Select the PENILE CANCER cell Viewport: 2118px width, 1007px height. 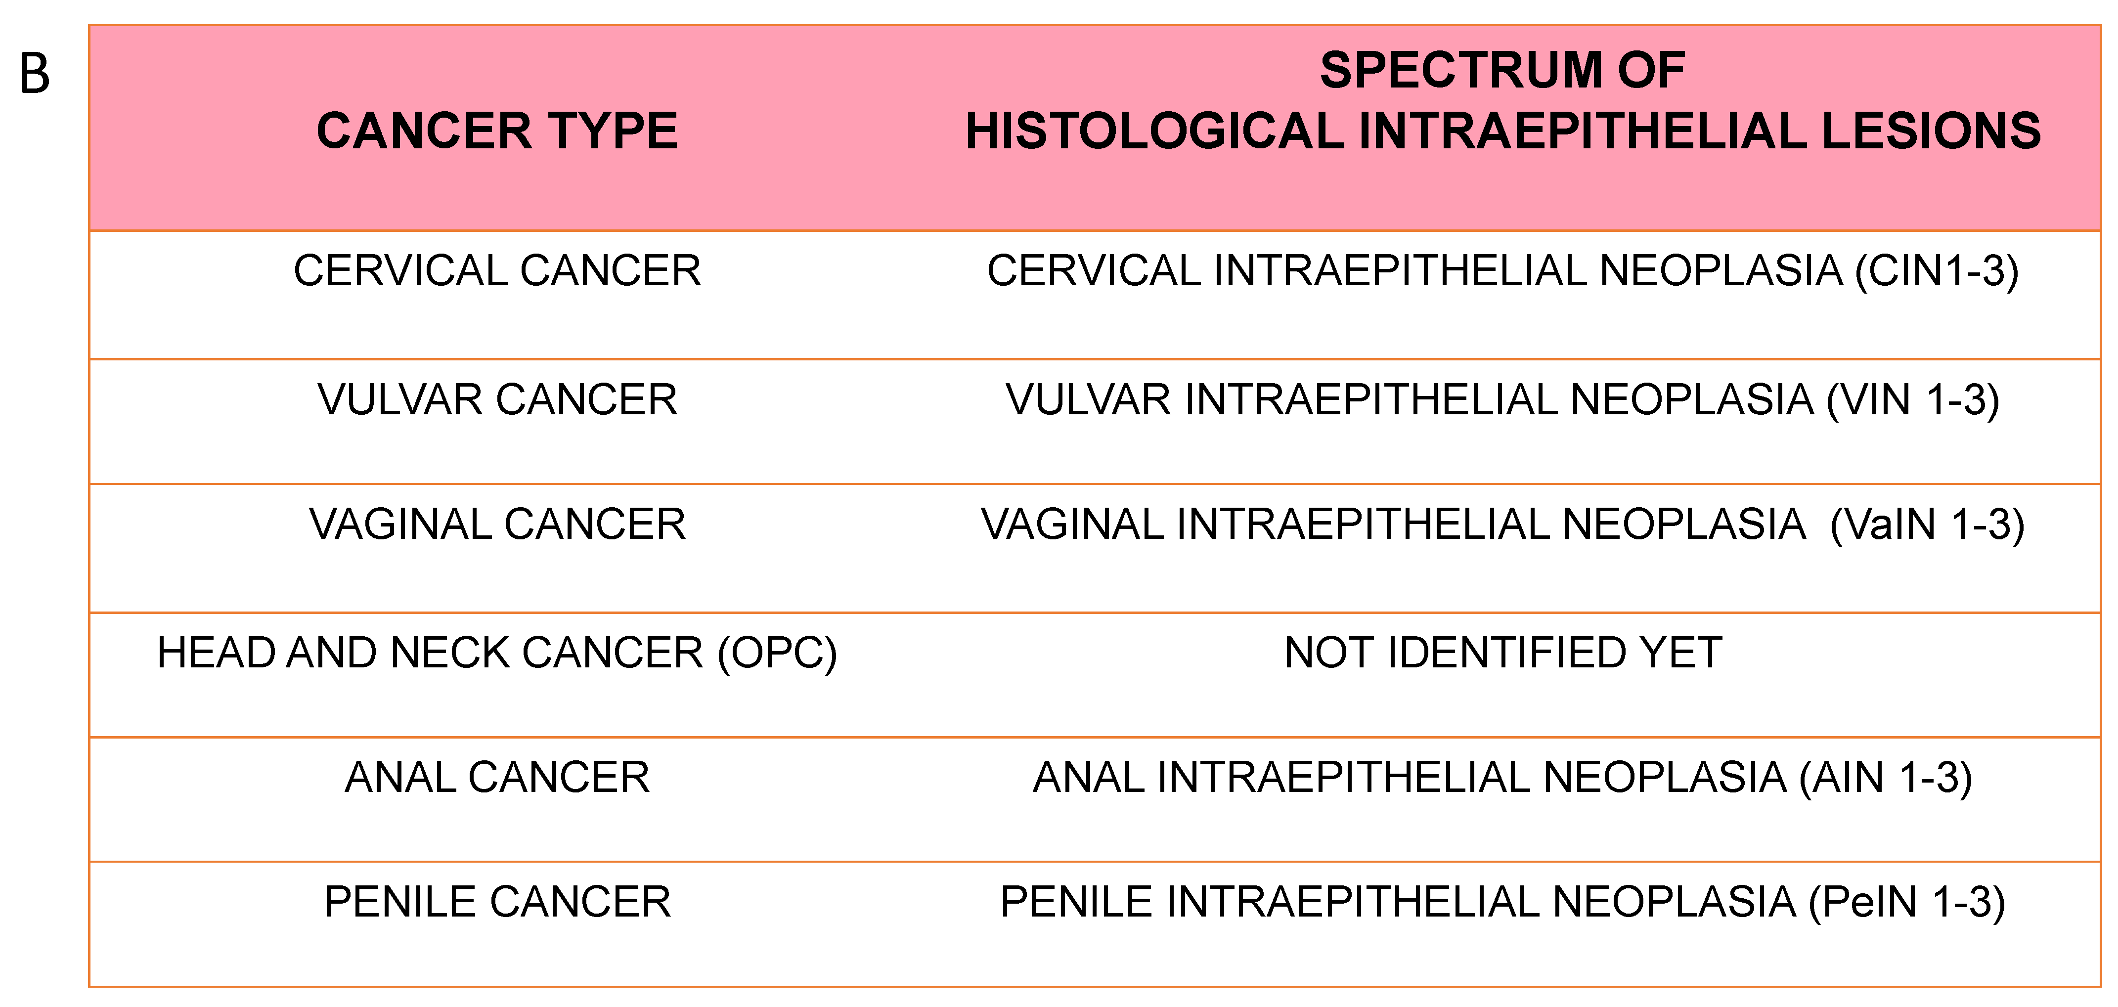pyautogui.click(x=496, y=902)
